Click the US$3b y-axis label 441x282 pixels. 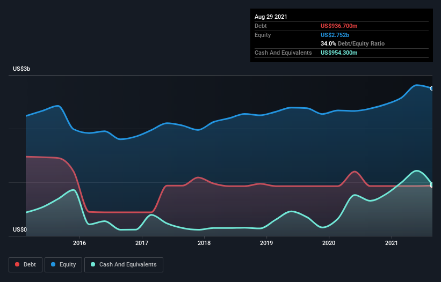[21, 69]
